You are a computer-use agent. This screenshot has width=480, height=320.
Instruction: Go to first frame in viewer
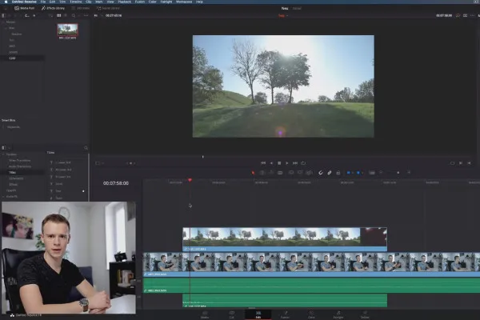click(263, 163)
